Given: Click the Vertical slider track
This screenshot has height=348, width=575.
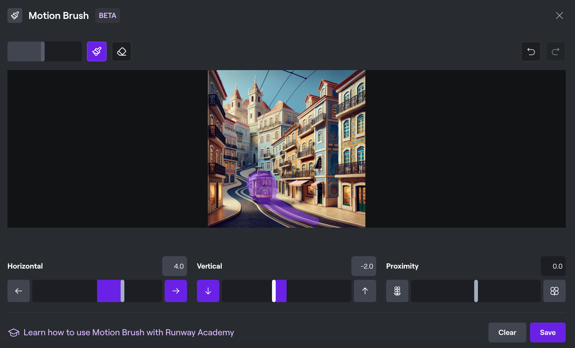Looking at the screenshot, I should tap(286, 291).
